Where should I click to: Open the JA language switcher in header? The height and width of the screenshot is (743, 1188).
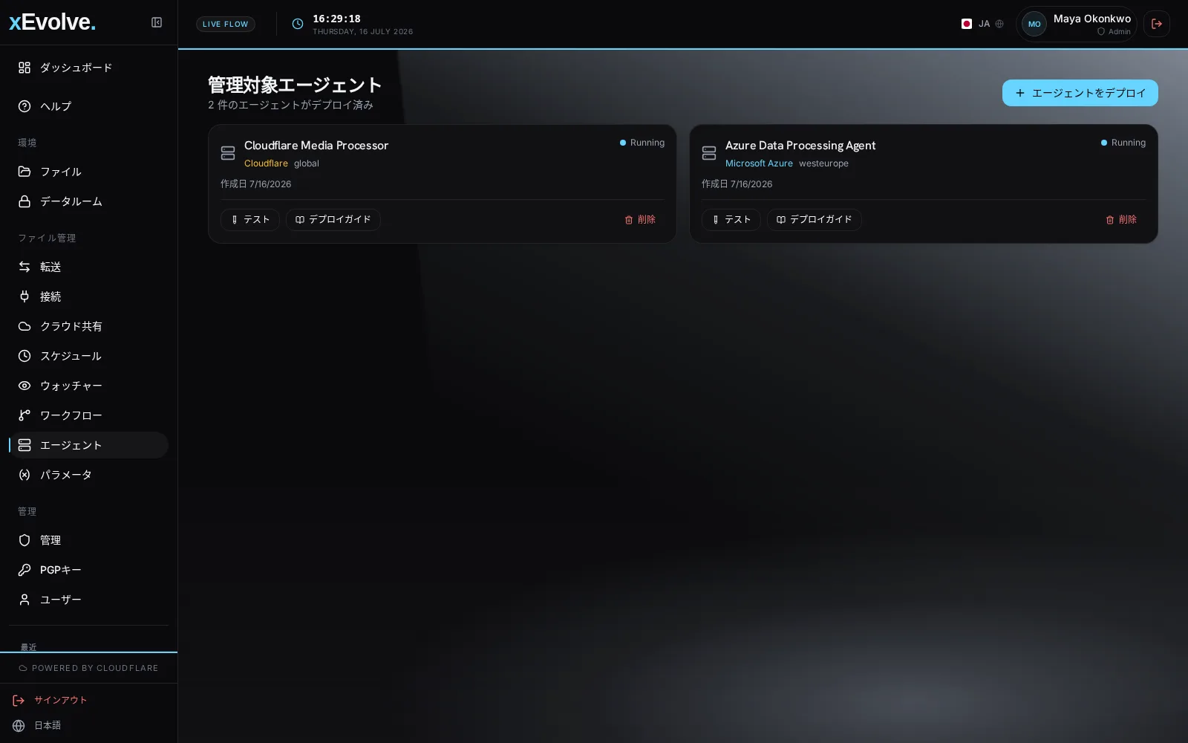pyautogui.click(x=982, y=24)
